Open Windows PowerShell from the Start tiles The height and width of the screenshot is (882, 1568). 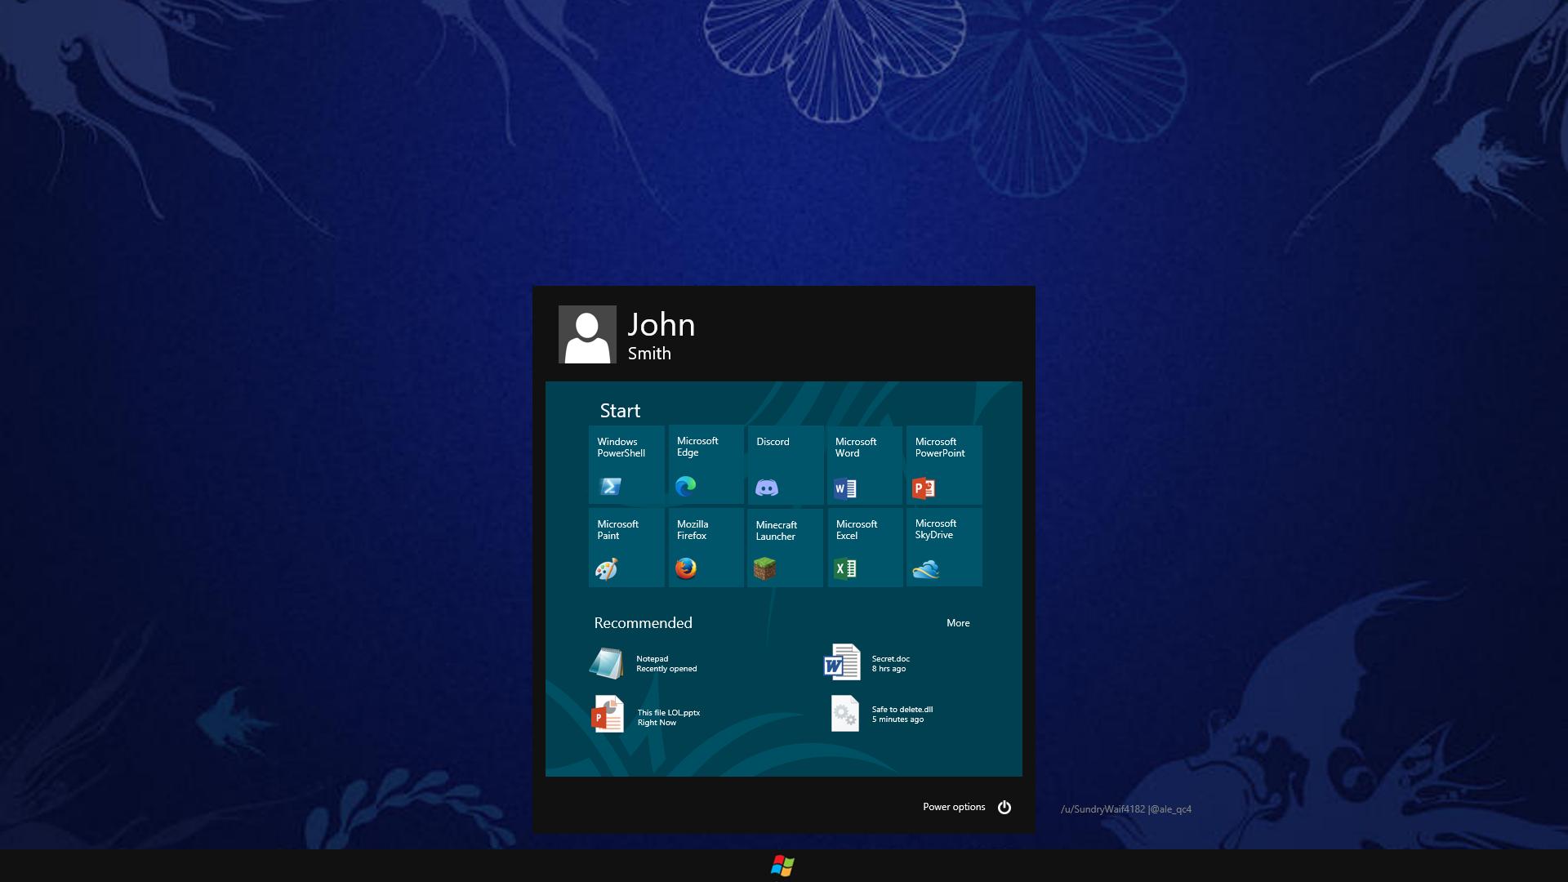[626, 464]
